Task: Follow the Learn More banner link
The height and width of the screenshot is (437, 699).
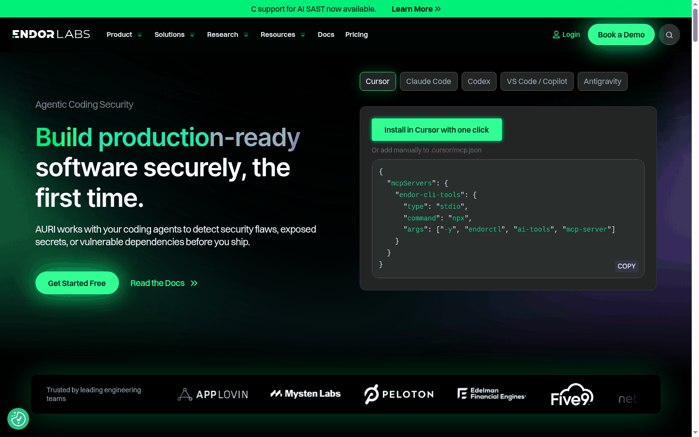Action: 416,9
